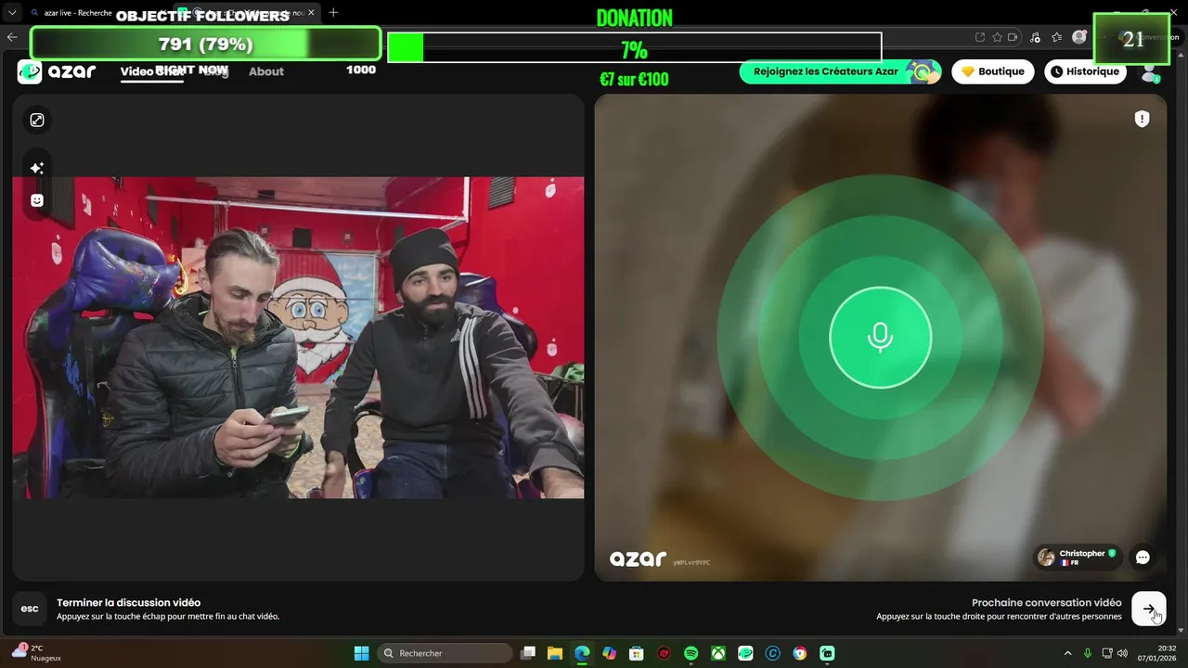Image resolution: width=1188 pixels, height=668 pixels.
Task: Open the browser favorites list icon
Action: click(1057, 37)
